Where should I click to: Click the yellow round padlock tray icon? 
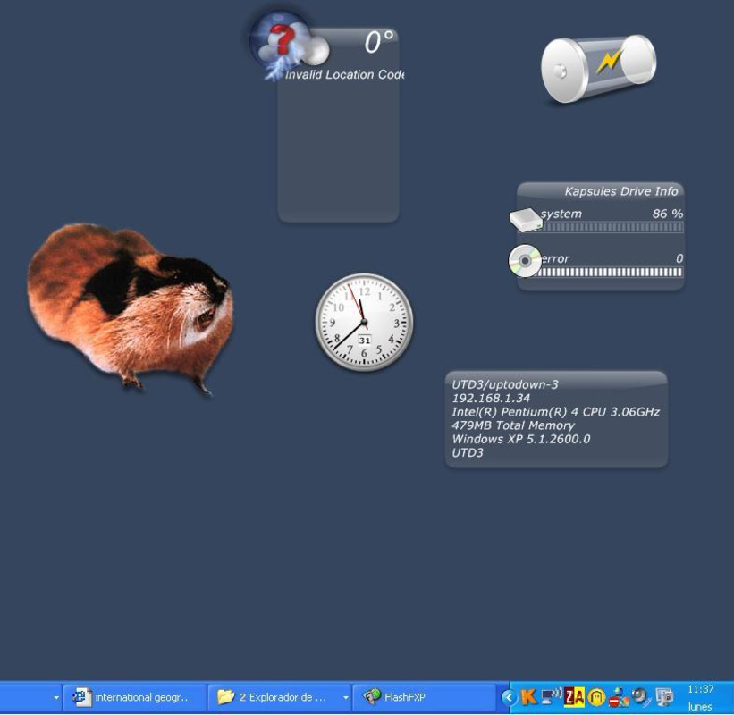click(596, 698)
